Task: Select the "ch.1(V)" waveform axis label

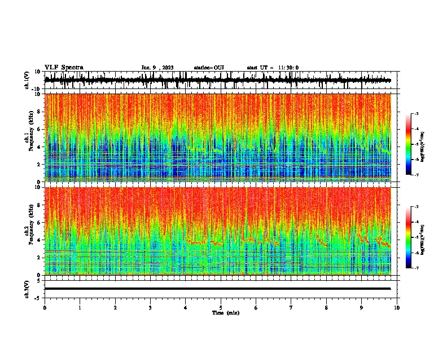Action: (27, 80)
